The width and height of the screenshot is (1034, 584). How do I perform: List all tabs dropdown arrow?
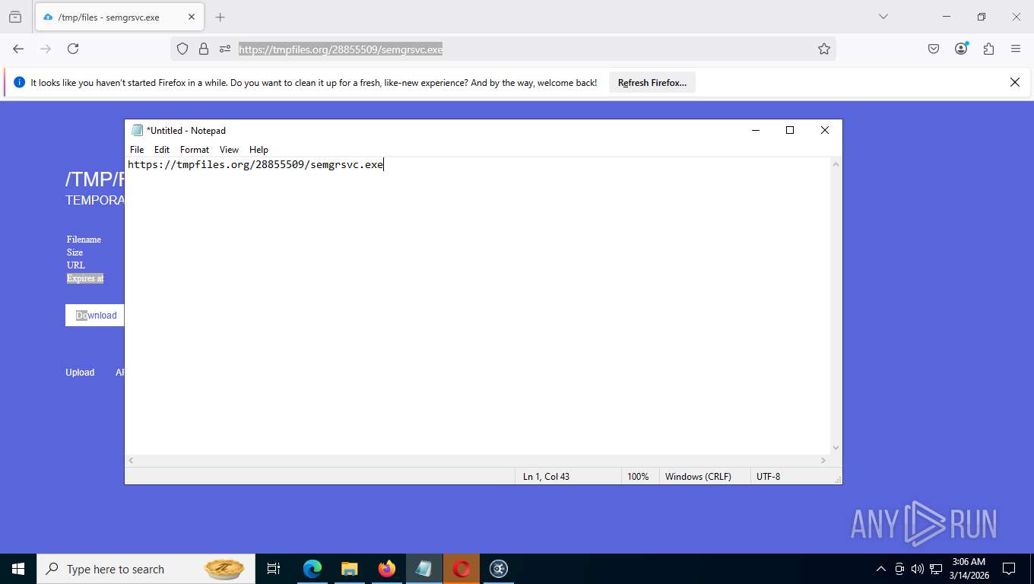pyautogui.click(x=883, y=17)
